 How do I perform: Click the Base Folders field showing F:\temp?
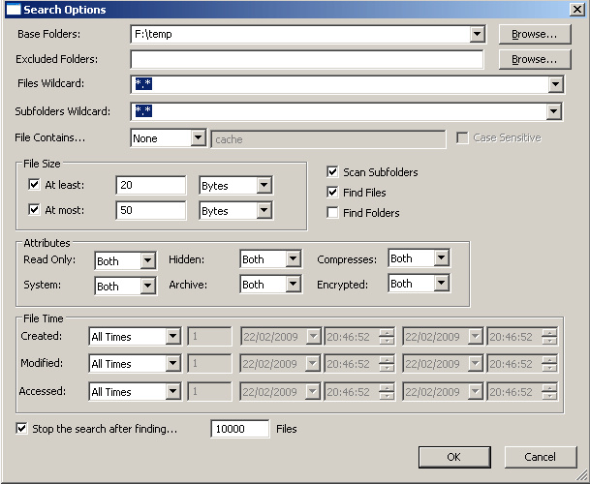point(300,34)
